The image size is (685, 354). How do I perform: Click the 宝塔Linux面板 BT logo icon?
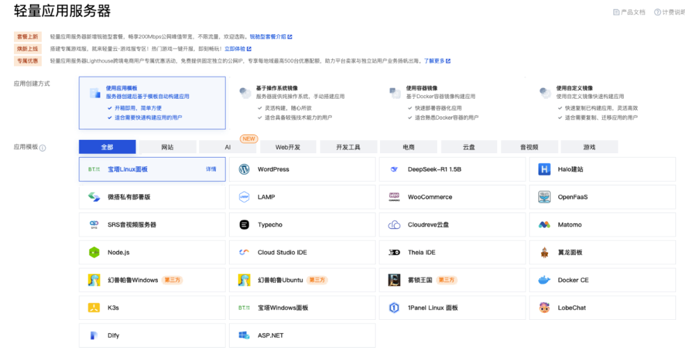pyautogui.click(x=94, y=169)
